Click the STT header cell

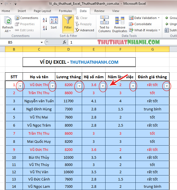click(14, 77)
